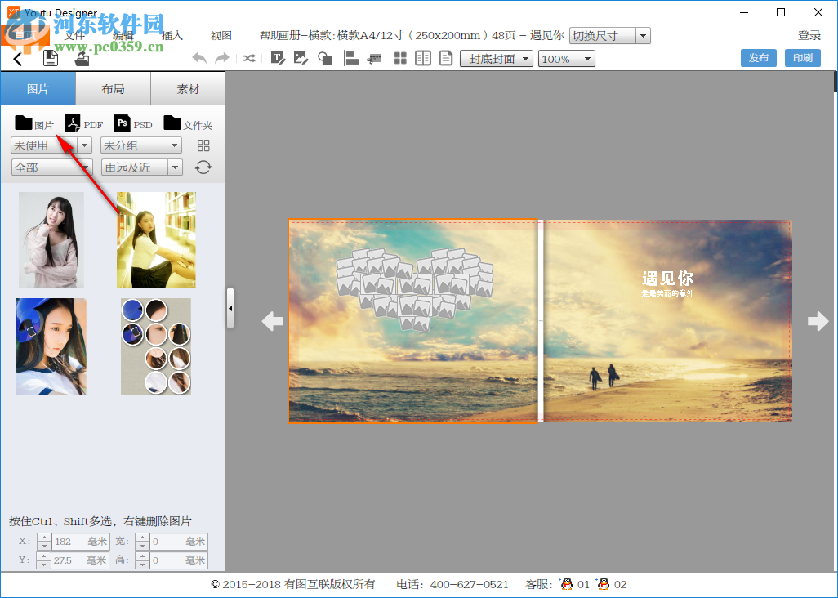Import a PDF file via the PDF icon
Viewport: 838px width, 598px height.
83,123
